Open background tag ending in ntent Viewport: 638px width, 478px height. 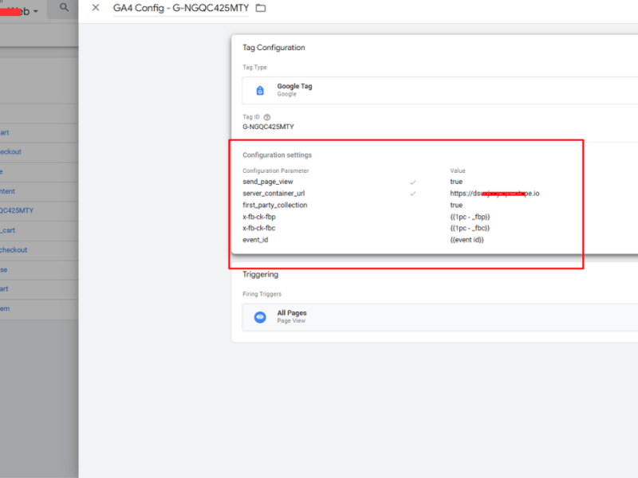pyautogui.click(x=7, y=191)
